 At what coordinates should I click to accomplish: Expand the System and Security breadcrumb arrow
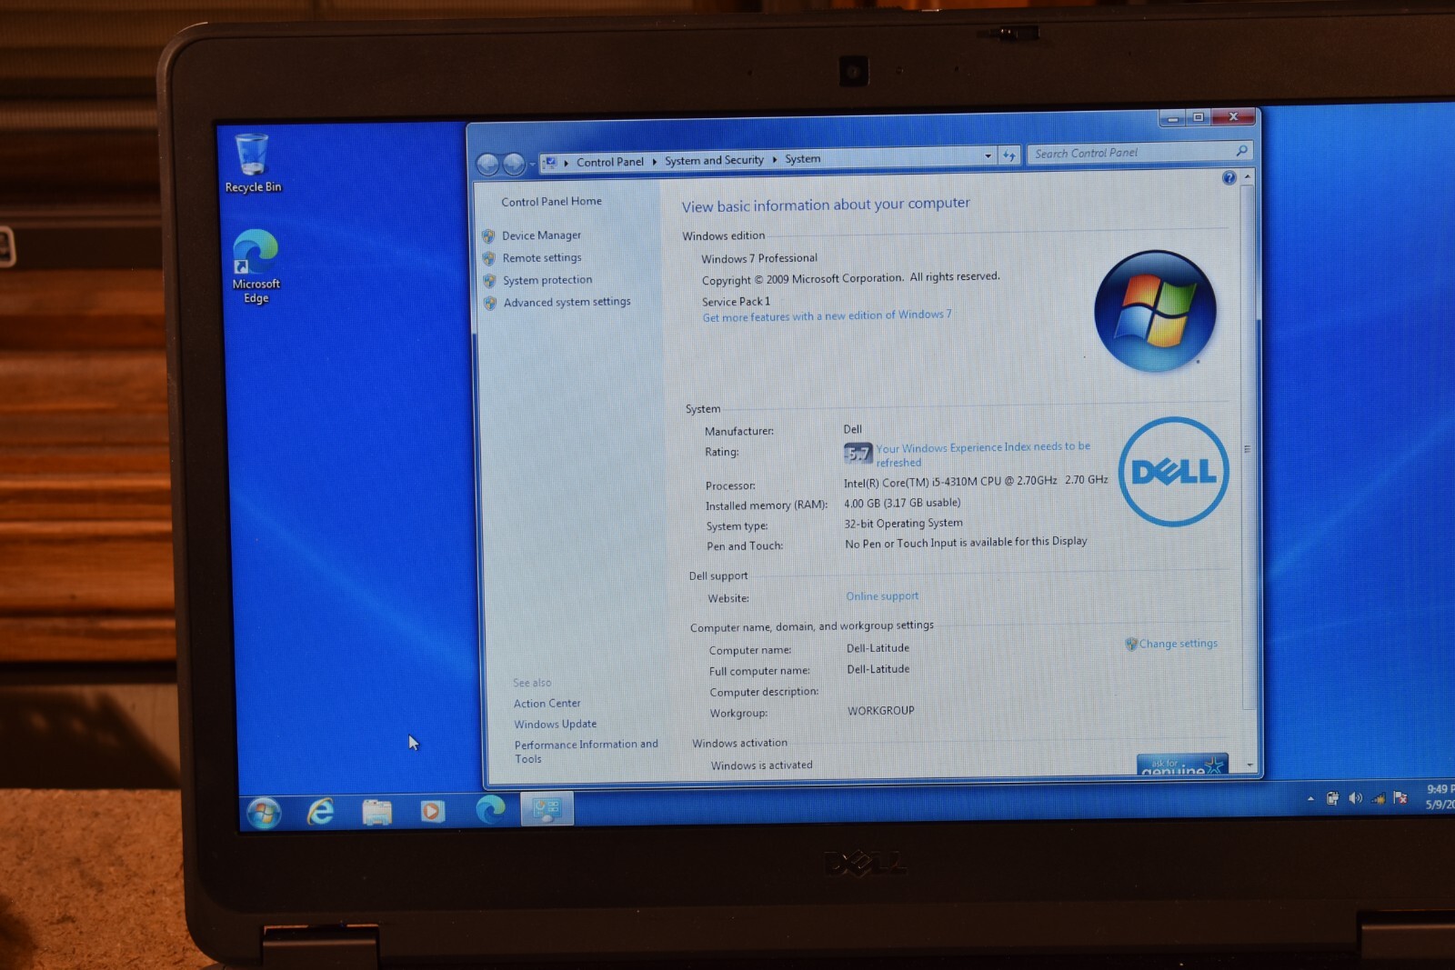click(x=775, y=160)
